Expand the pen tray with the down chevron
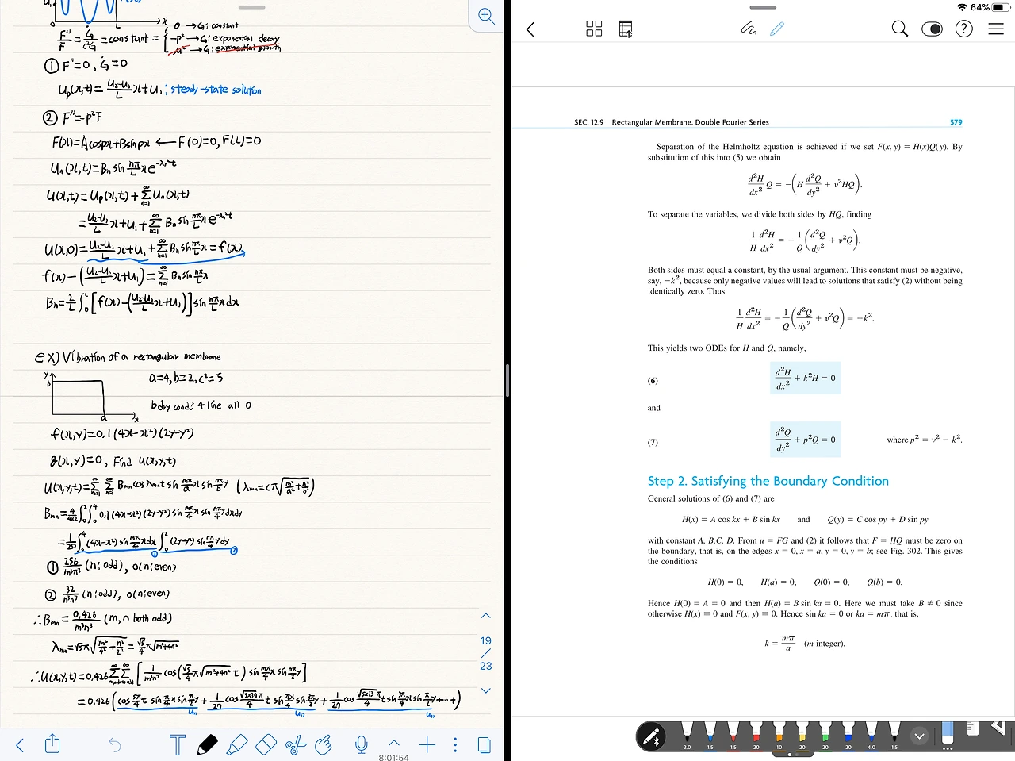 [x=920, y=736]
